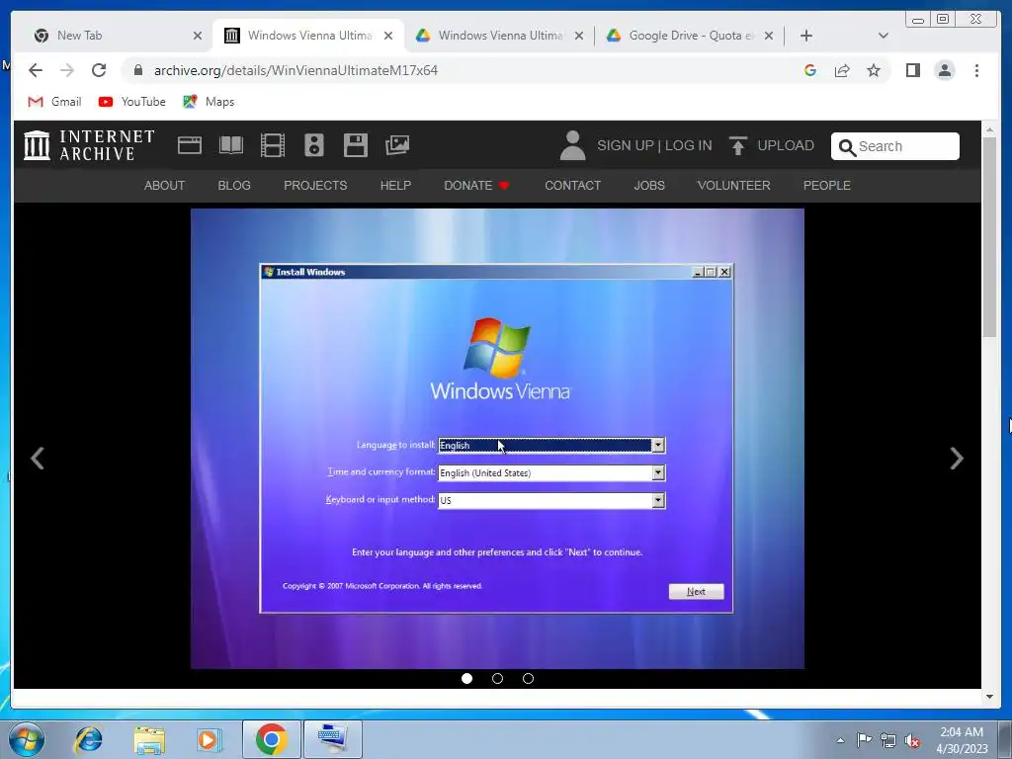The width and height of the screenshot is (1012, 759).
Task: Click the user avatar icon
Action: [x=572, y=145]
